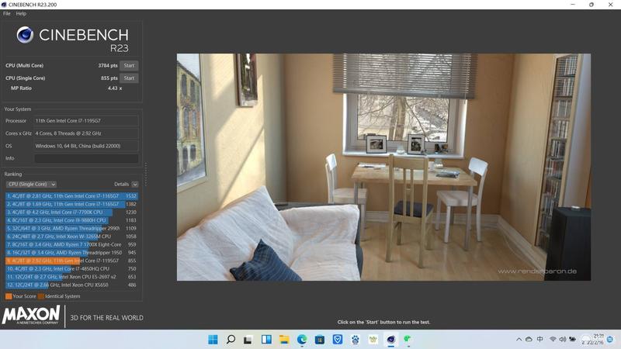Expand the ranking Details dropdown
Image resolution: width=621 pixels, height=349 pixels.
[135, 185]
